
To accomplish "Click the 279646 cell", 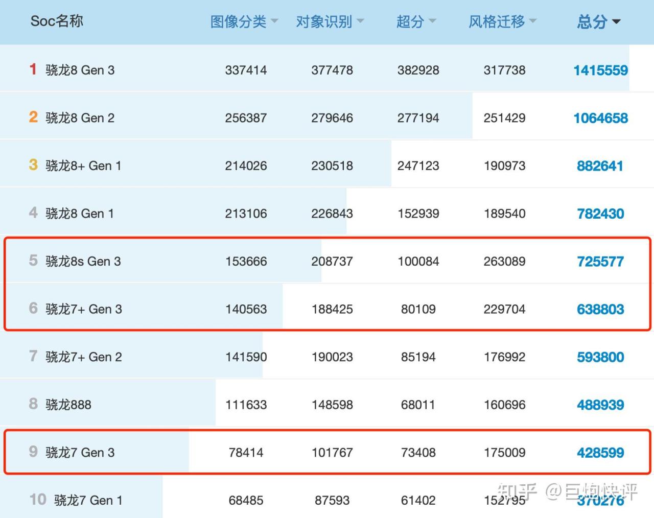I will coord(332,118).
